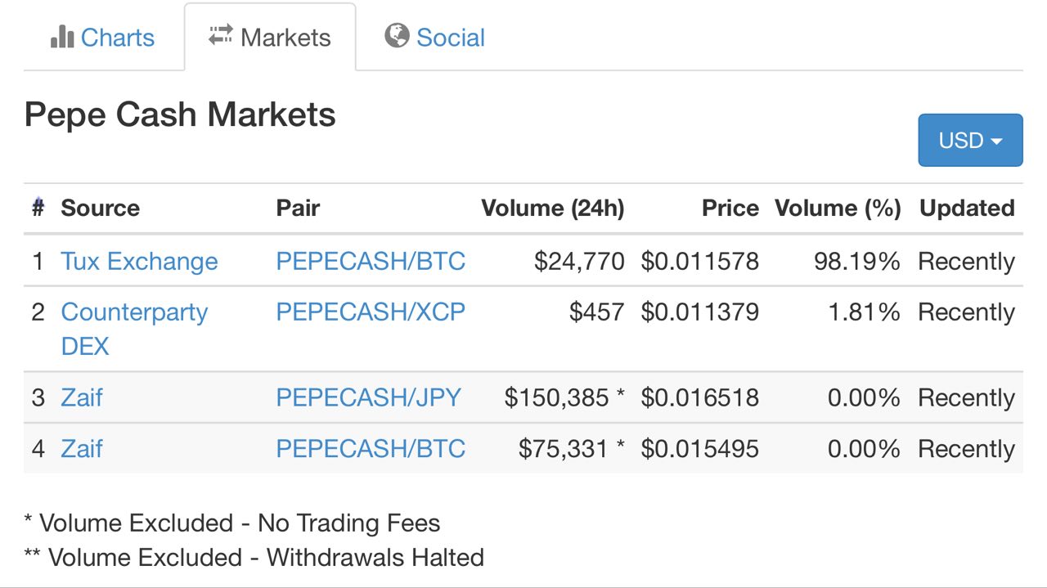Sort by the Source column header
The height and width of the screenshot is (588, 1047).
point(100,208)
